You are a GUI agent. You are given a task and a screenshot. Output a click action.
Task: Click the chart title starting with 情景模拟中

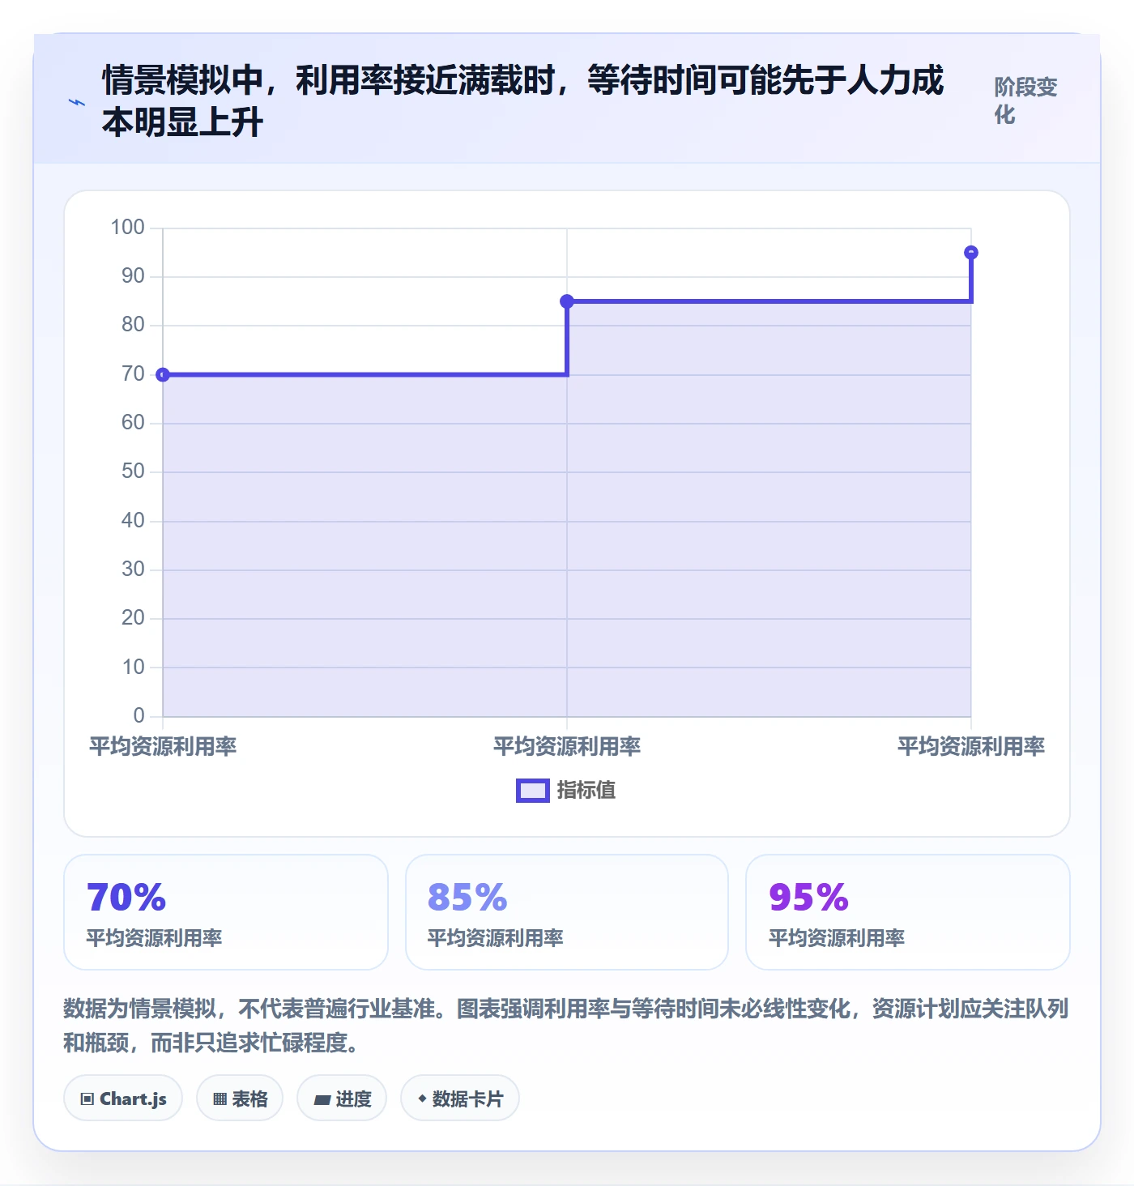pos(522,101)
